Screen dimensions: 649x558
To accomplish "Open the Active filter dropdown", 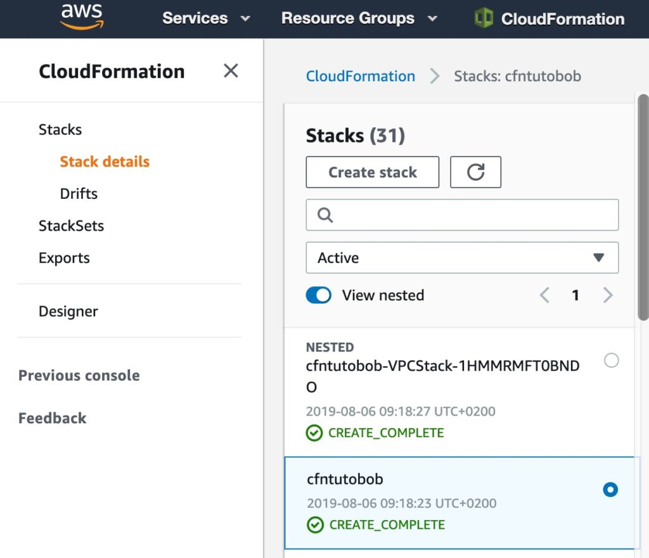I will [x=462, y=258].
